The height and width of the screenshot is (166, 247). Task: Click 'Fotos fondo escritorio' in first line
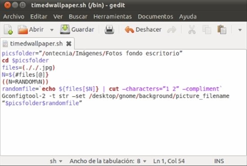pos(142,54)
